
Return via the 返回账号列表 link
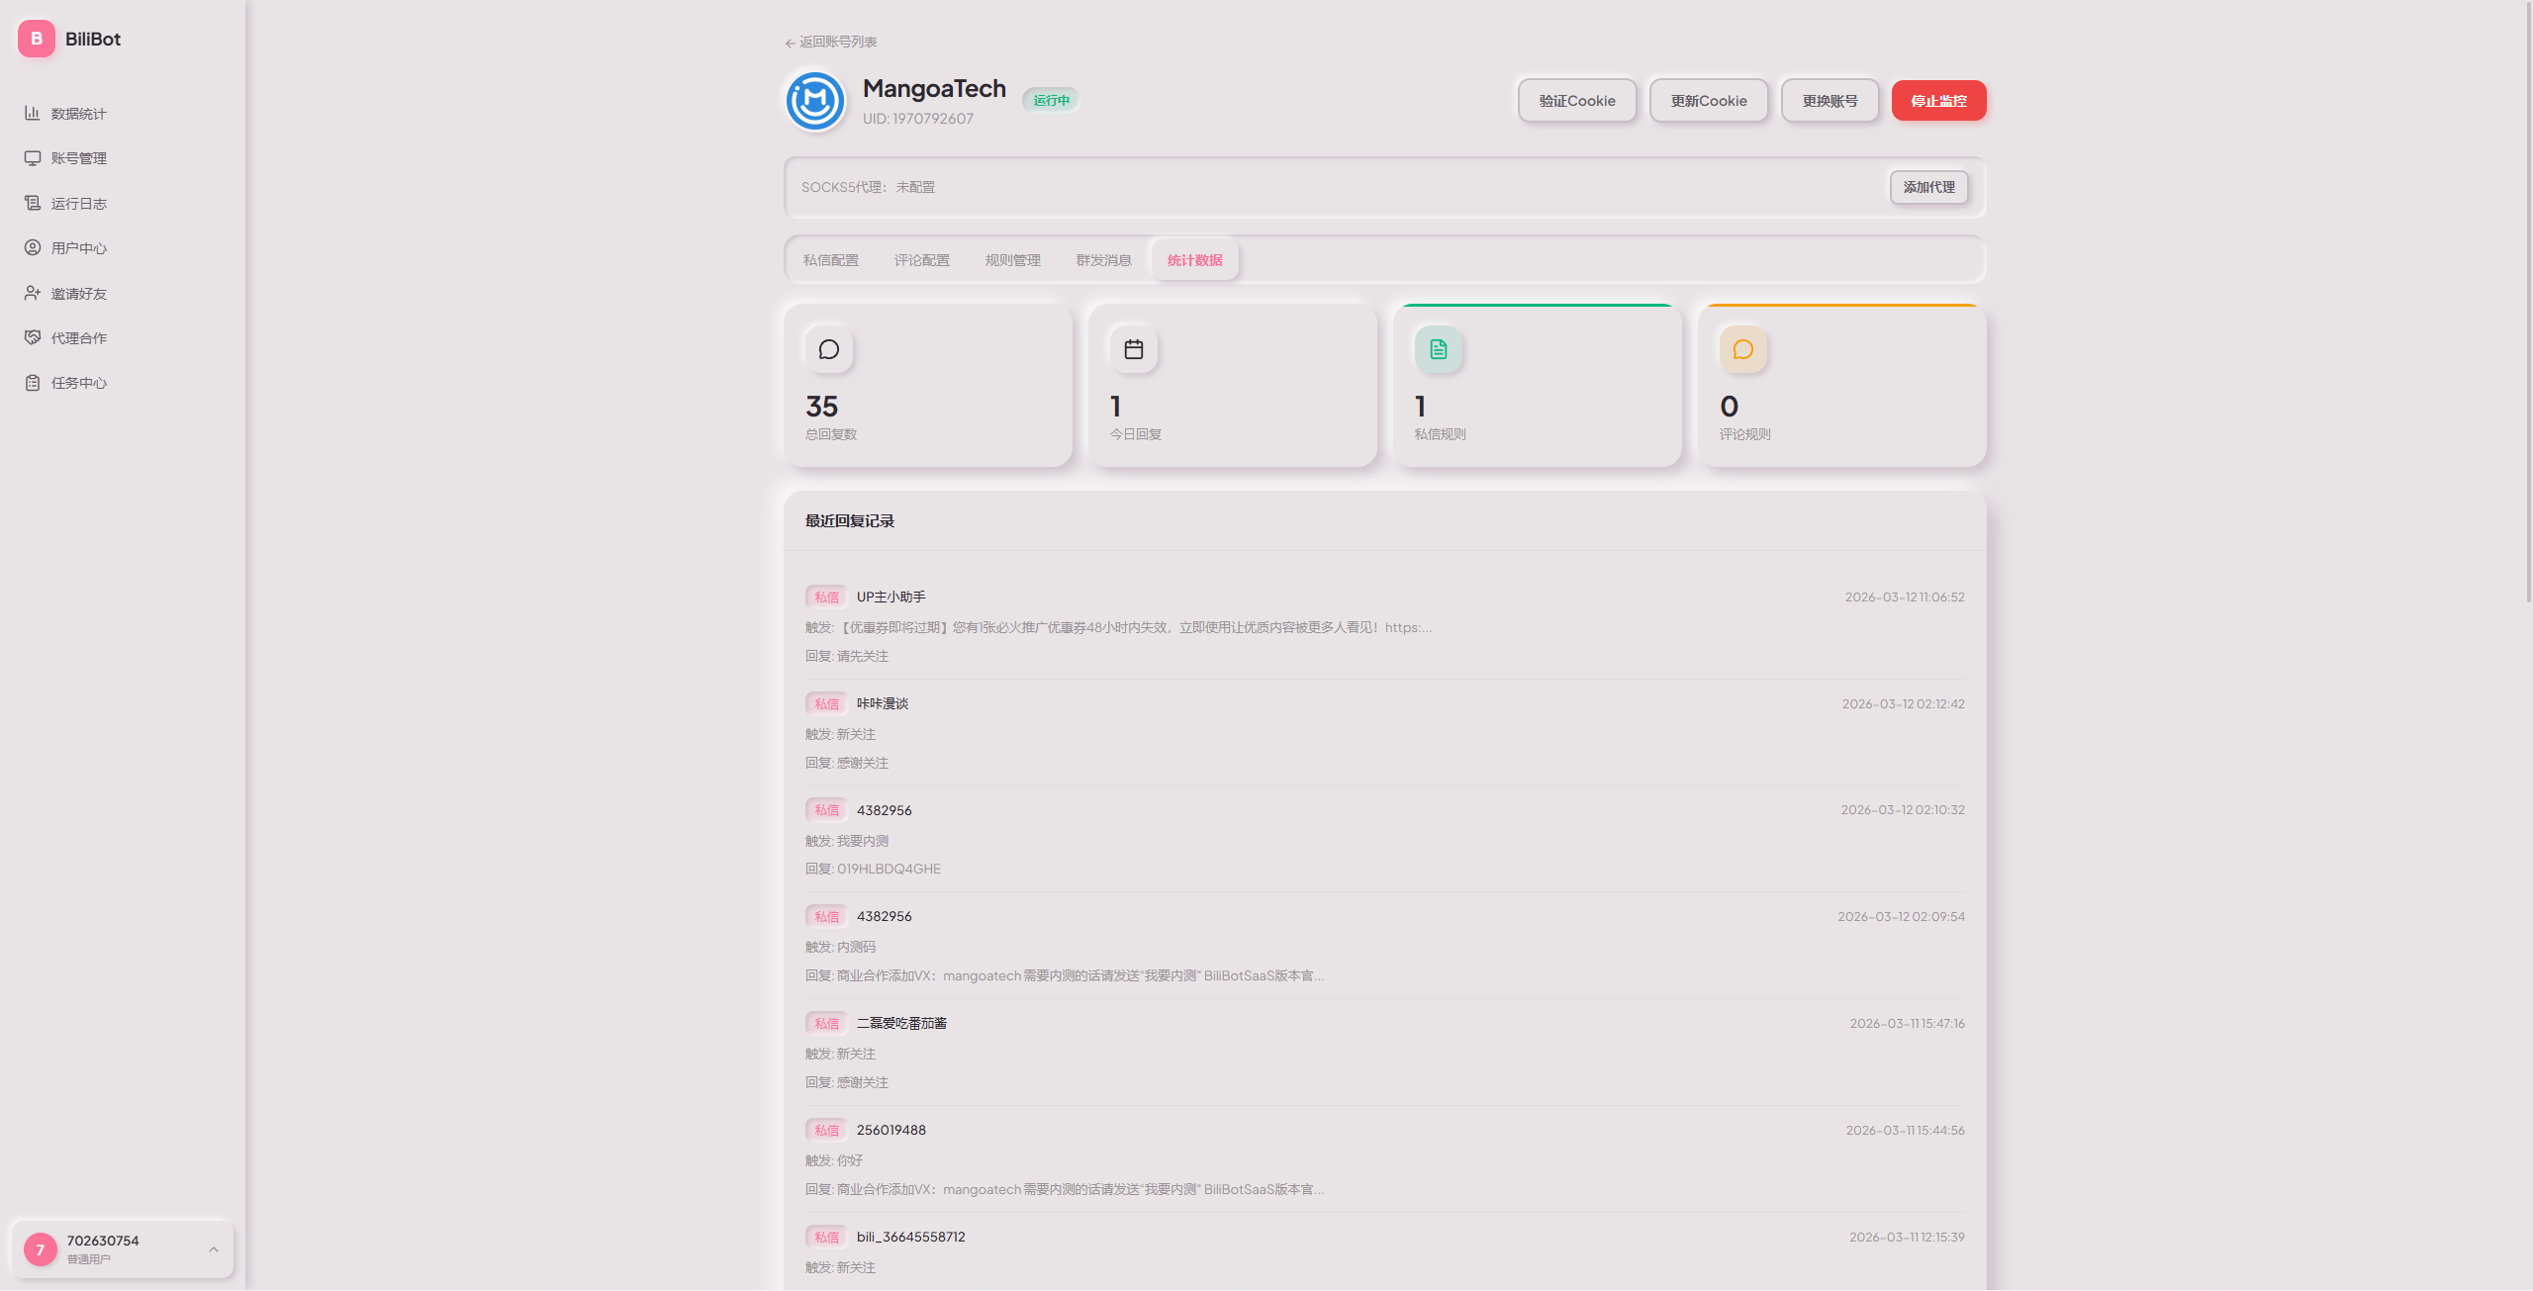pyautogui.click(x=831, y=43)
